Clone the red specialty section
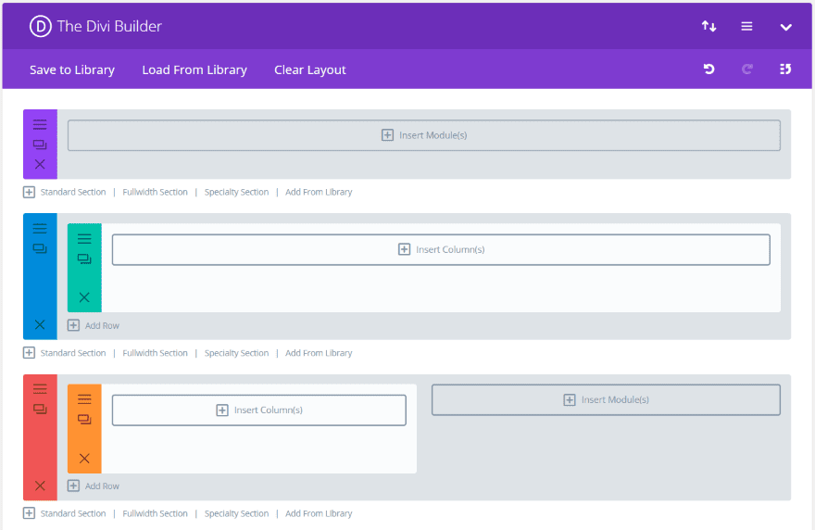815x530 pixels. [40, 409]
